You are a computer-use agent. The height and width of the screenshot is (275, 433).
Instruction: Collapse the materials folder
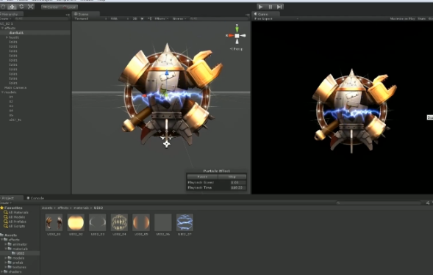[6, 249]
